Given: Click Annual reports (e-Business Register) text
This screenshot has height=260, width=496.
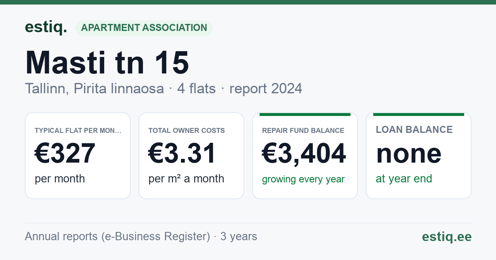Looking at the screenshot, I should pos(117,236).
